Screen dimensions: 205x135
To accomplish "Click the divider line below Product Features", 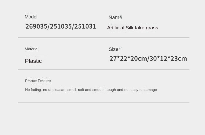I will pos(104,102).
